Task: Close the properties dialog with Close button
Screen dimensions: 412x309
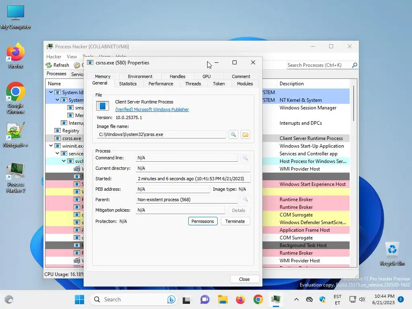Action: click(x=244, y=279)
